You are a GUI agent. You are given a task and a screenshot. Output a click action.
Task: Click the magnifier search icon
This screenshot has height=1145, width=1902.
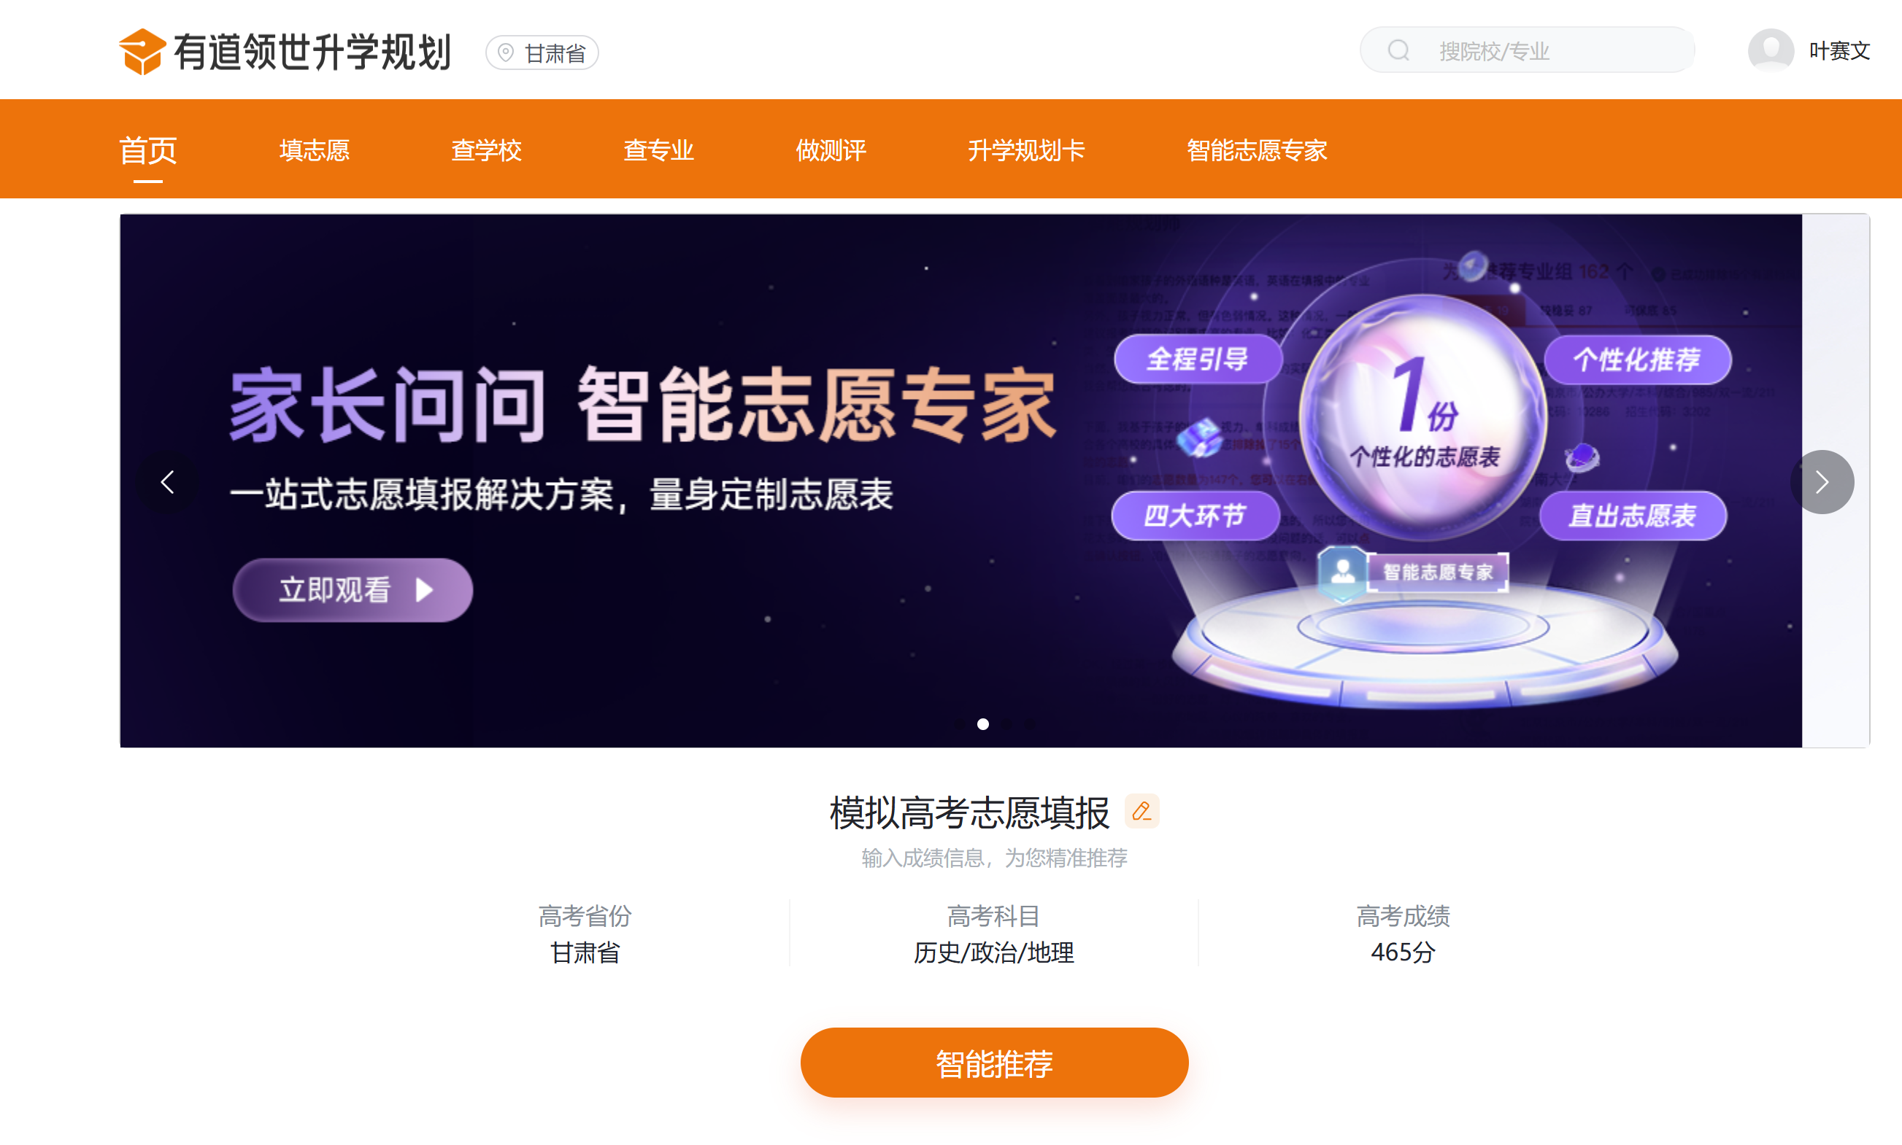click(1398, 51)
